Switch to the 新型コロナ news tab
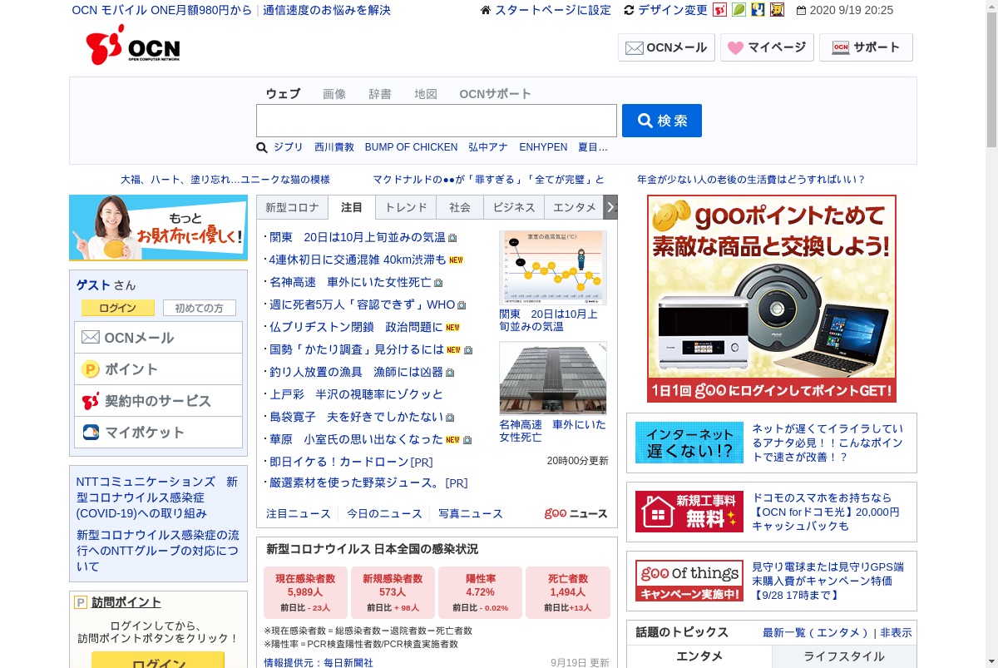The width and height of the screenshot is (998, 668). click(292, 208)
